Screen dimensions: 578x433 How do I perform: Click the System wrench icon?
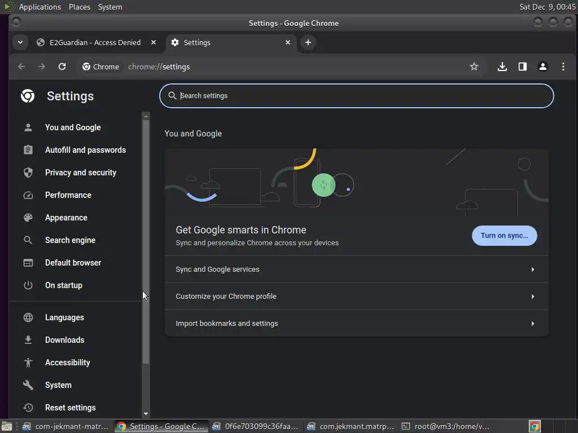(x=28, y=385)
